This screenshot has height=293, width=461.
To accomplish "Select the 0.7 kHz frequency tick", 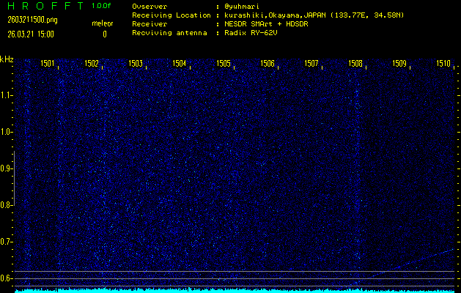I will coord(7,242).
